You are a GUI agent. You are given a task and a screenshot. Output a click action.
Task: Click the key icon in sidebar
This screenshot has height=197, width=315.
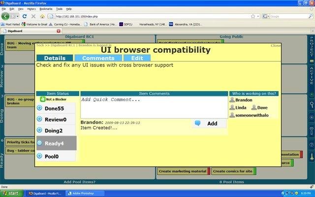tap(312, 157)
